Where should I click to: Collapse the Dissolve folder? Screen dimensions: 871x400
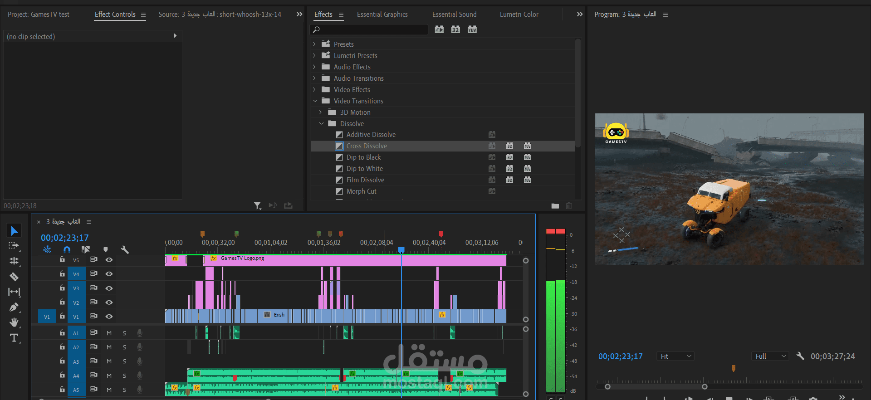coord(321,123)
